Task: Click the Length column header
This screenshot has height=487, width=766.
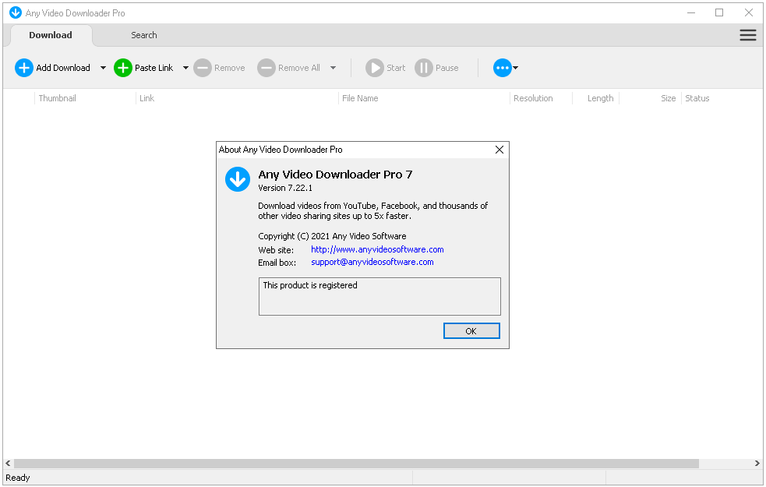Action: point(600,98)
